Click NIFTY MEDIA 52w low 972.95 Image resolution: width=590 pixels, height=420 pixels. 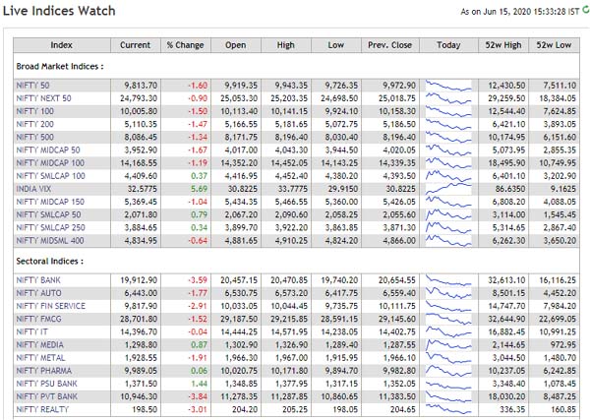click(x=562, y=344)
